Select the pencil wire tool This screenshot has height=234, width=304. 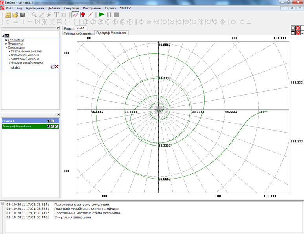pyautogui.click(x=41, y=15)
